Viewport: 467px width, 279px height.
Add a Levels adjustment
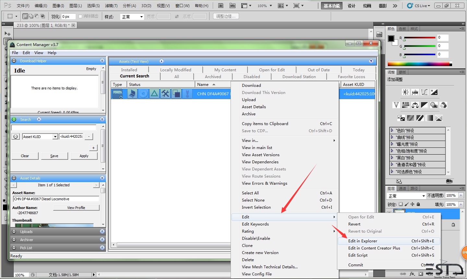click(x=415, y=92)
